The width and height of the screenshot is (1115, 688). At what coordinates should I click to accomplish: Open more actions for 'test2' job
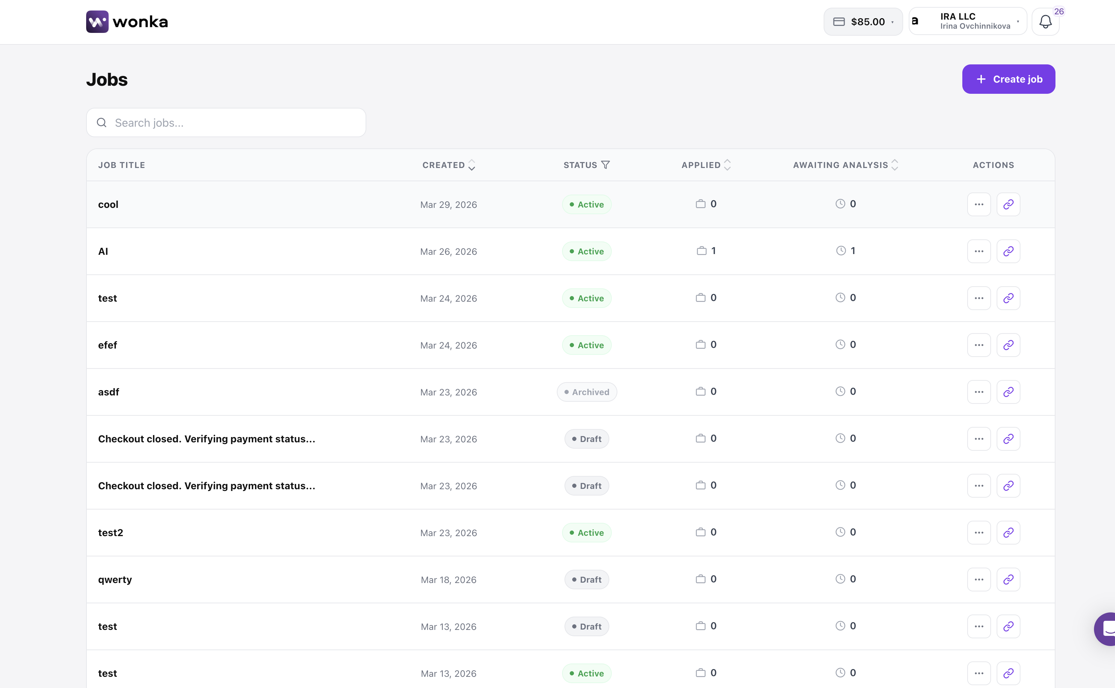(x=978, y=532)
